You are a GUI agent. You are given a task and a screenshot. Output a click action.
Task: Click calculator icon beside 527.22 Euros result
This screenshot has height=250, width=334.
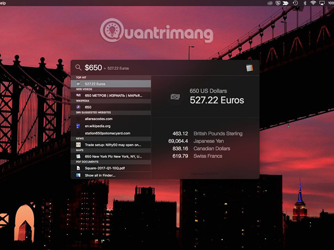(79, 84)
